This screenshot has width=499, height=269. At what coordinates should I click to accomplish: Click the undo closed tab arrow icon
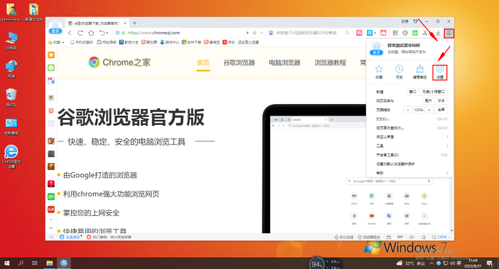pyautogui.click(x=102, y=33)
